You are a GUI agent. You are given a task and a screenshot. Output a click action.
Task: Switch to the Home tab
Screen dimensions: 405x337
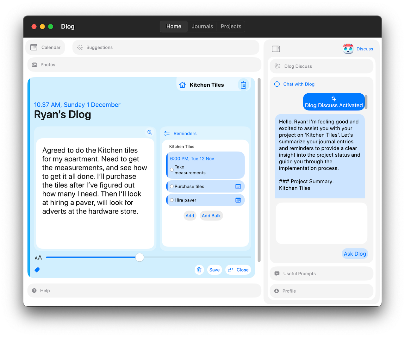pyautogui.click(x=174, y=27)
